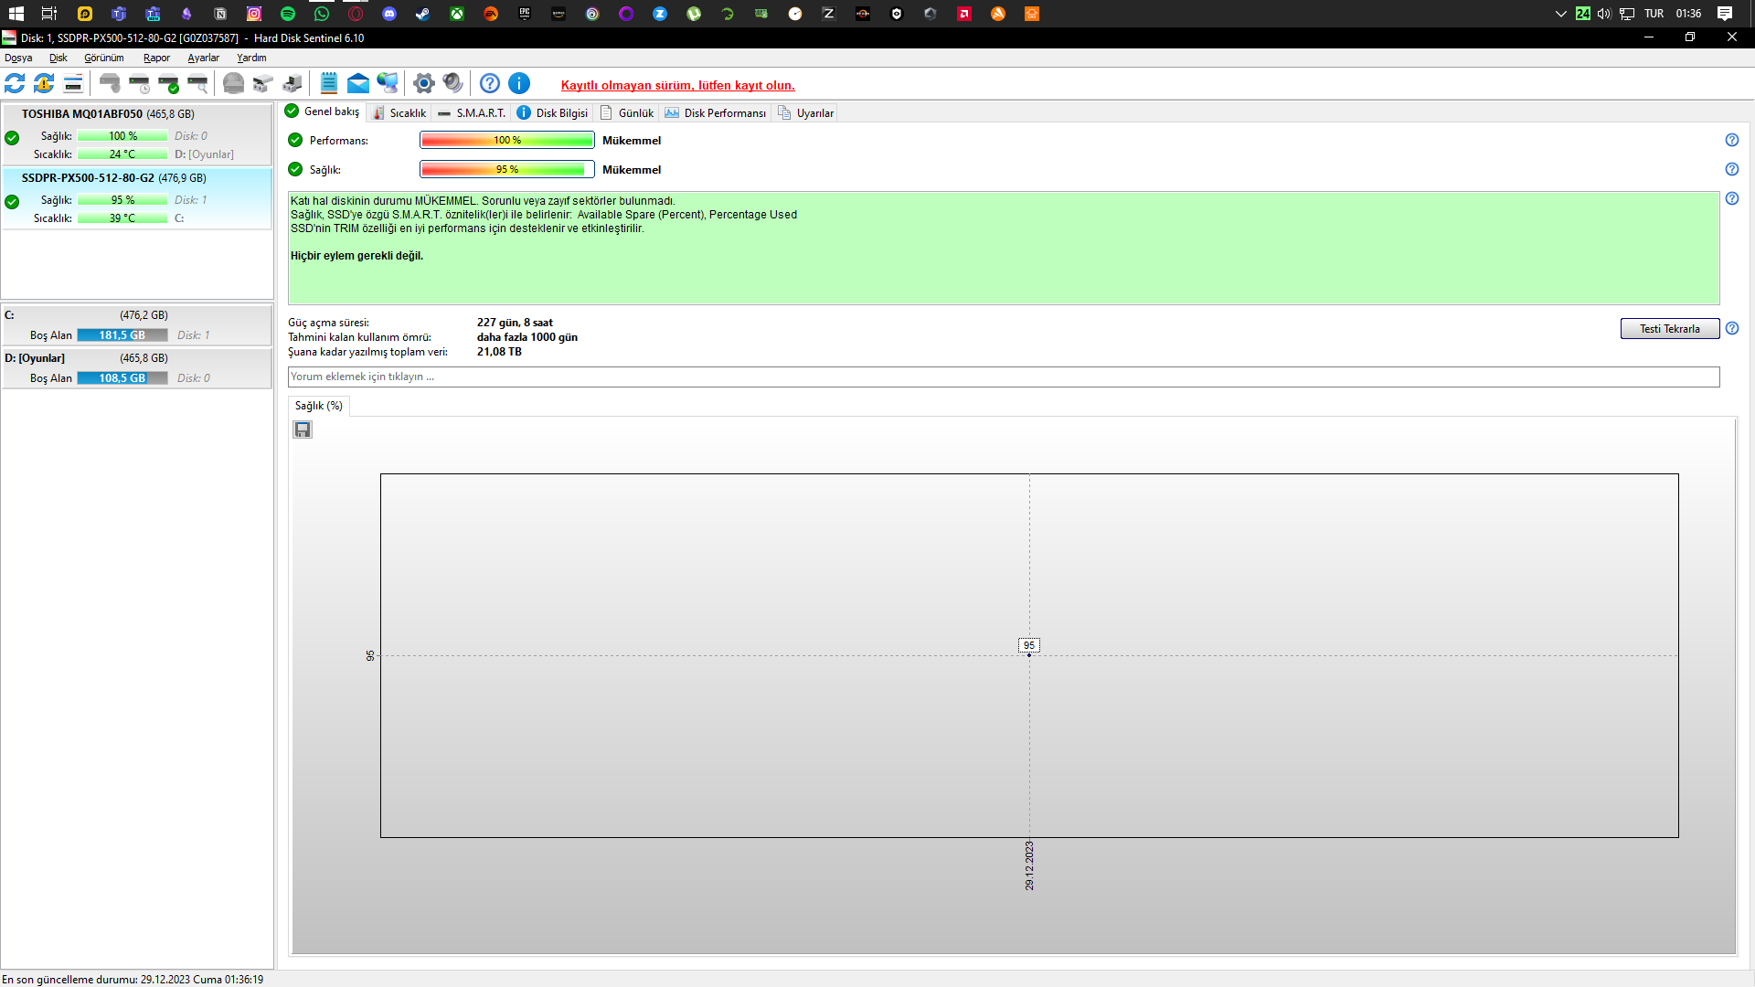
Task: Open the report notepad toolbar icon
Action: click(329, 83)
